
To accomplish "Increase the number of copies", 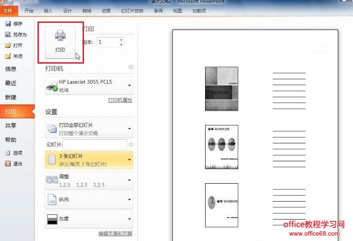I will [121, 40].
